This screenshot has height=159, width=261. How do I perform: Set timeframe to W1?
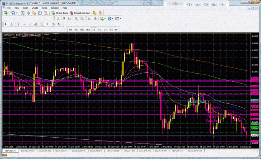(x=111, y=30)
